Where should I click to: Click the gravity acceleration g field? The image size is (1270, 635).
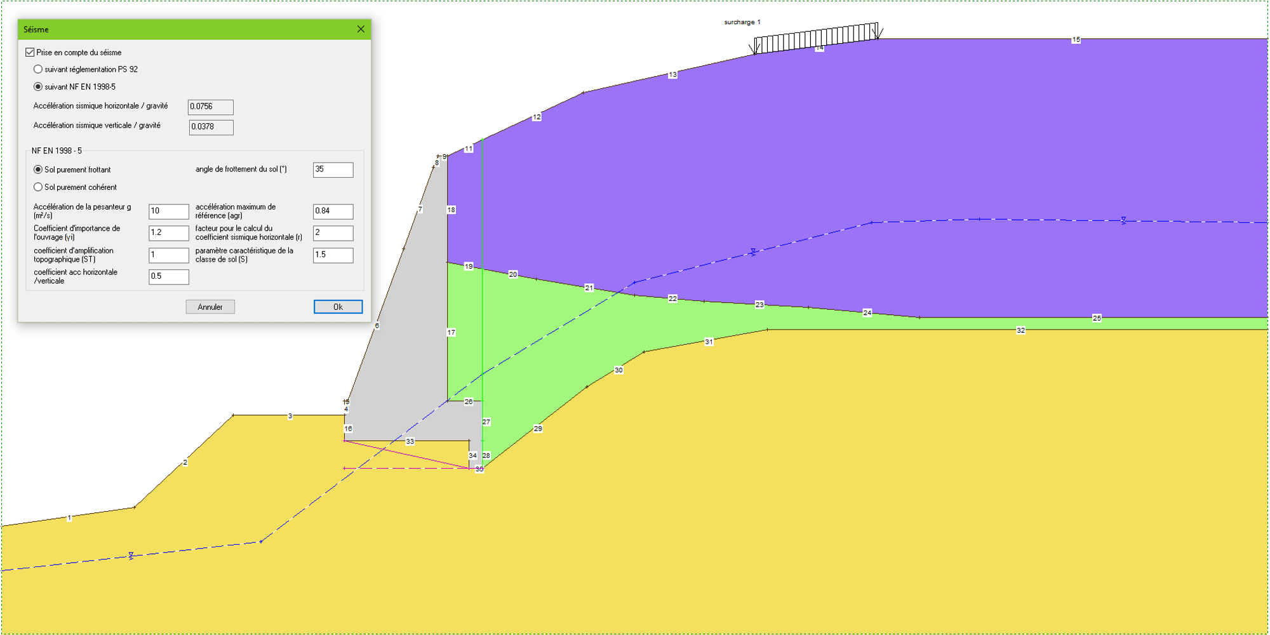[x=168, y=211]
